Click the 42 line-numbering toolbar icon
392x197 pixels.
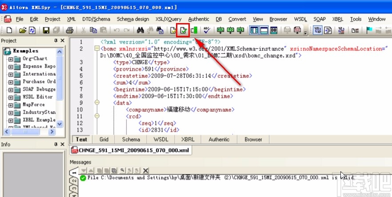coord(341,30)
